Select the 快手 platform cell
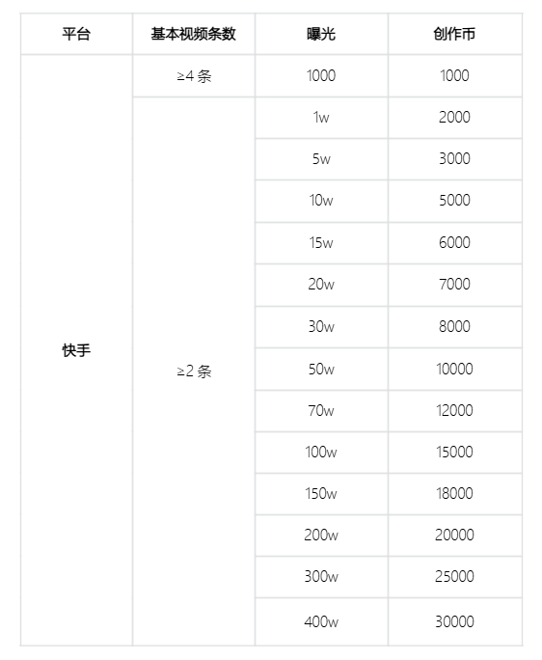Screen dimensions: 542x660 [76, 350]
